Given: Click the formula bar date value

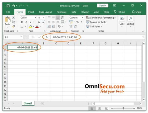Looking at the screenshot, I should pos(65,37).
